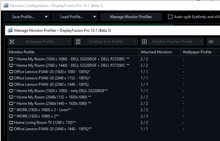Click monitor icon beside Home Living Room TV profile
Image resolution: width=220 pixels, height=141 pixels.
click(11, 122)
